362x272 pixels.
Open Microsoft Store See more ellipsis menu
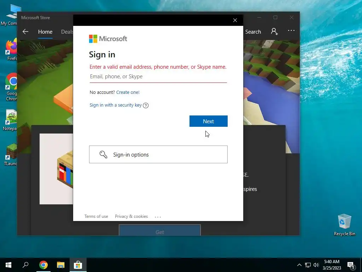coord(291,30)
